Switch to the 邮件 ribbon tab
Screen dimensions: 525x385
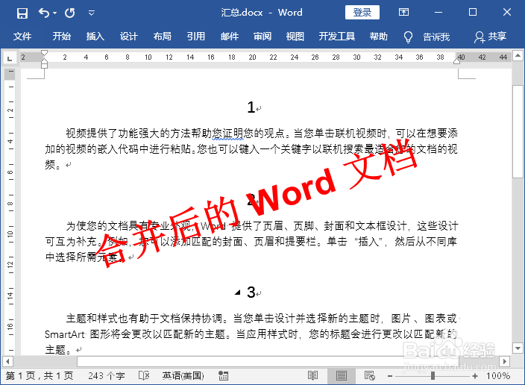coord(230,37)
